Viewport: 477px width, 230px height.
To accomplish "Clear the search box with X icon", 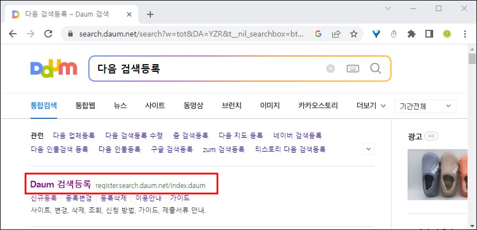I will tap(331, 69).
